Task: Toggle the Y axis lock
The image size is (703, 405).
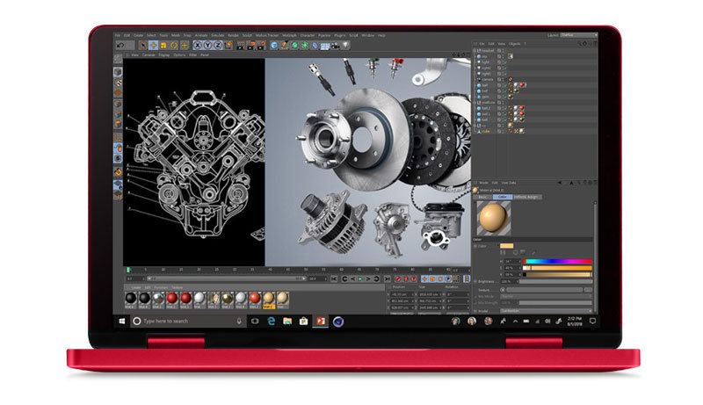Action: 207,46
